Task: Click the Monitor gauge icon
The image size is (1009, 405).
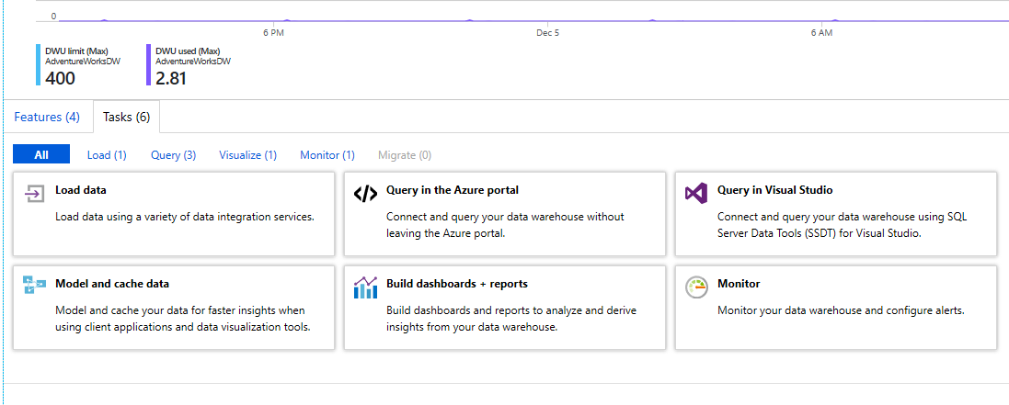Action: 696,287
